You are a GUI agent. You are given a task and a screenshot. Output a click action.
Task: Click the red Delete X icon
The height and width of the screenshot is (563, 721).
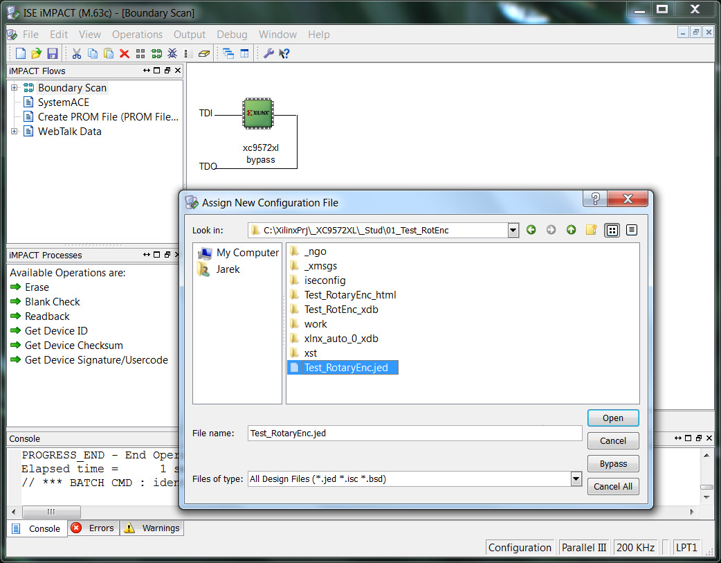click(124, 53)
